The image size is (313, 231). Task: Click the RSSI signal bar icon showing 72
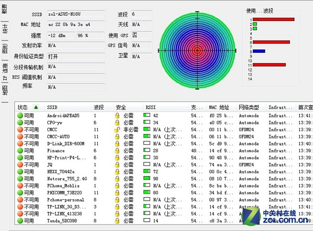(147, 171)
